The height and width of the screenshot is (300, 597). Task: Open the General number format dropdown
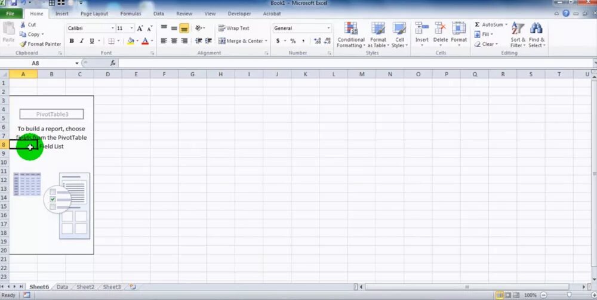click(328, 28)
